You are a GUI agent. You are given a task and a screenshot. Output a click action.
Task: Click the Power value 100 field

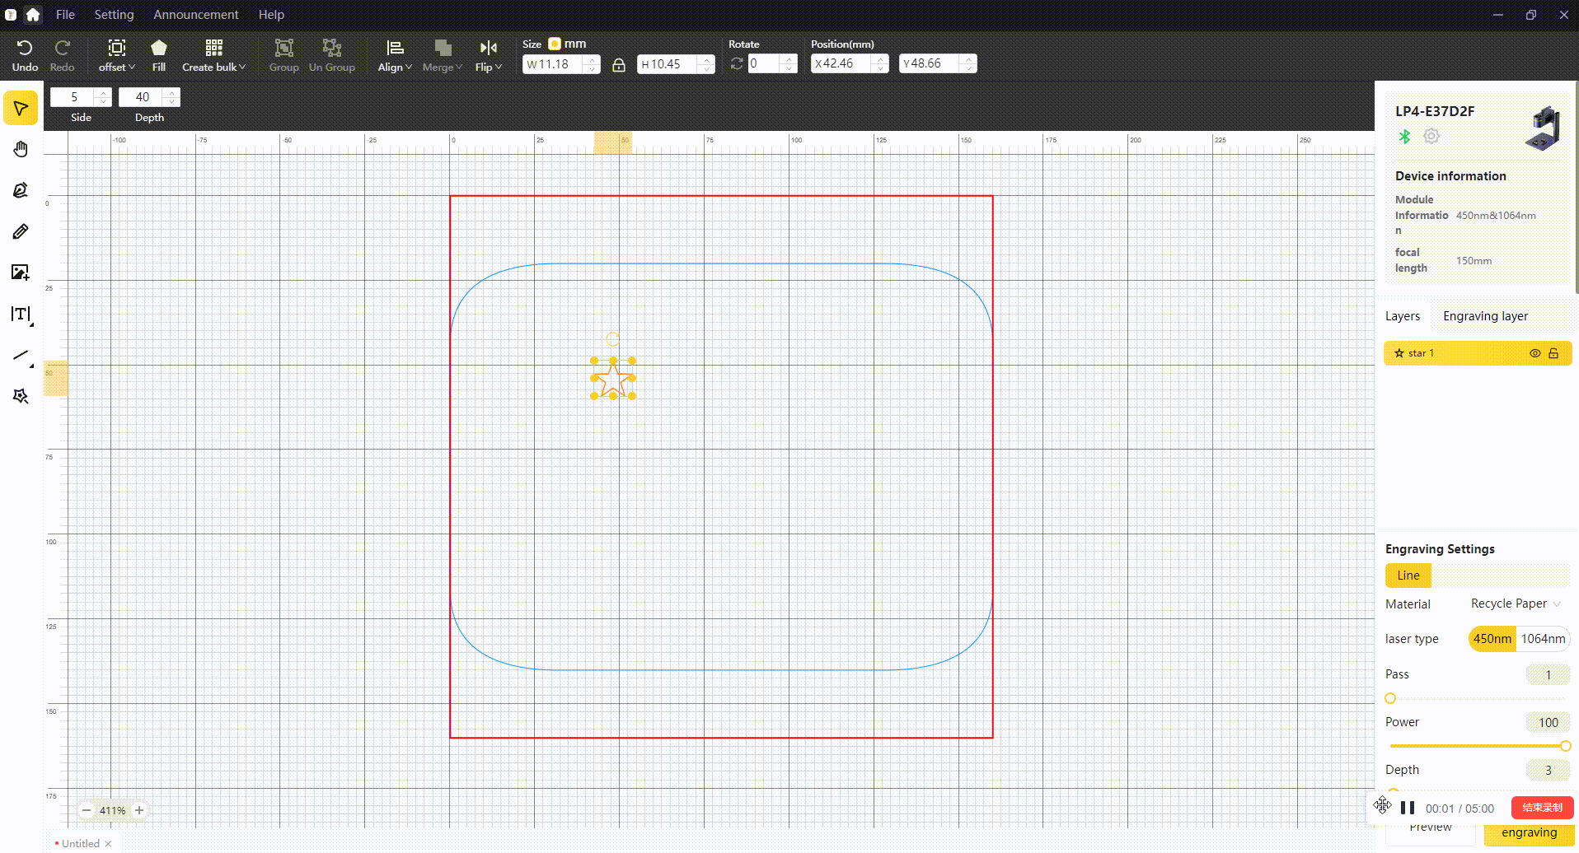click(x=1548, y=722)
